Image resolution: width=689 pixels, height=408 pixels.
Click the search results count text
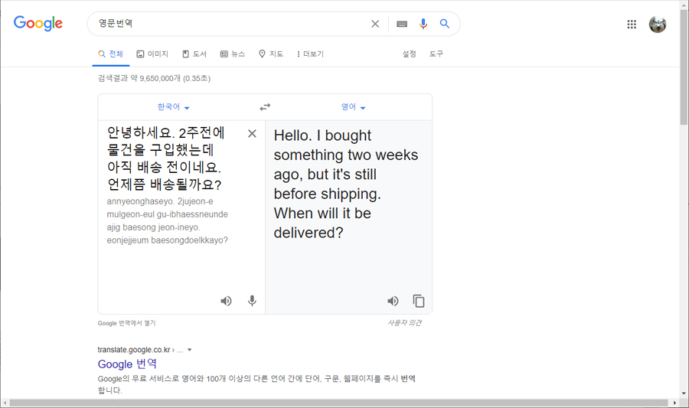click(154, 78)
